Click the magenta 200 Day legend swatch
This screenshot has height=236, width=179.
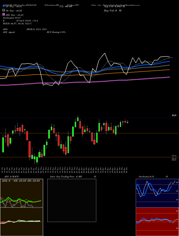click(x=4, y=15)
